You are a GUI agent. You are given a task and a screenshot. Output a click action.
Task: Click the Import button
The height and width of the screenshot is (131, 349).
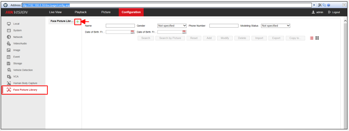tap(259, 38)
